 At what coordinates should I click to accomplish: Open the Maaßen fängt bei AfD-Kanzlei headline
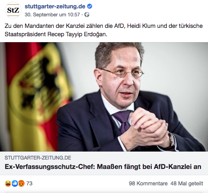coord(103,167)
